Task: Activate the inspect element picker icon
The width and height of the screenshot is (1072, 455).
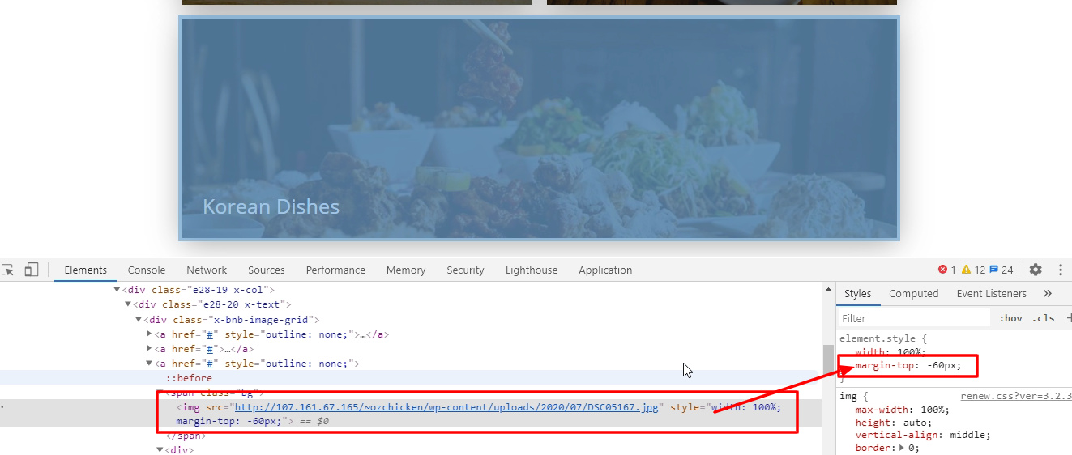Action: pyautogui.click(x=8, y=270)
